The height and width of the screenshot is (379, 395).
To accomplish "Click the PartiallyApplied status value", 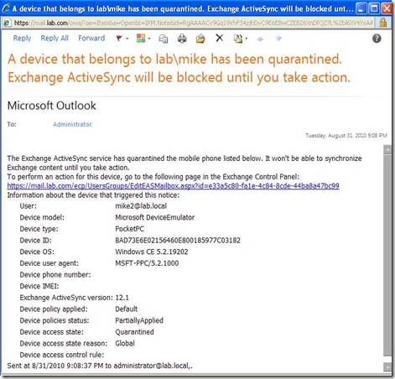I will [x=139, y=320].
